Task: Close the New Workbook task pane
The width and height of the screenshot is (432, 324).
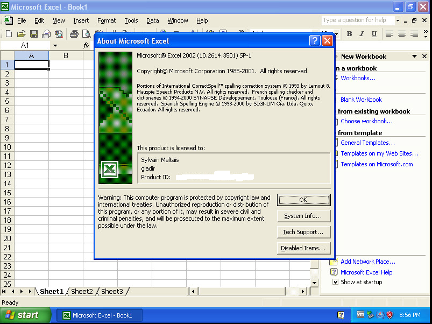Action: coord(424,56)
